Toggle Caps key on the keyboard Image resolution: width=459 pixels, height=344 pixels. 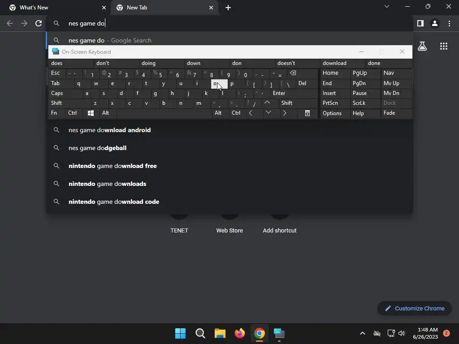[65, 93]
